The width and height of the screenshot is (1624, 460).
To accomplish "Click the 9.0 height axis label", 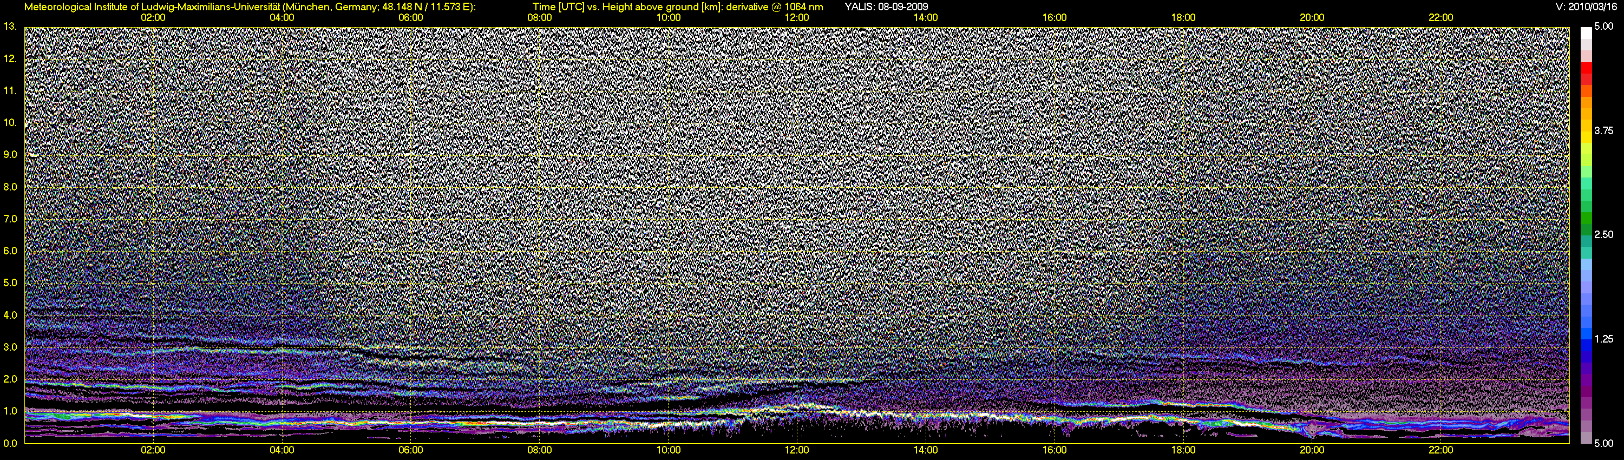I will [x=9, y=154].
